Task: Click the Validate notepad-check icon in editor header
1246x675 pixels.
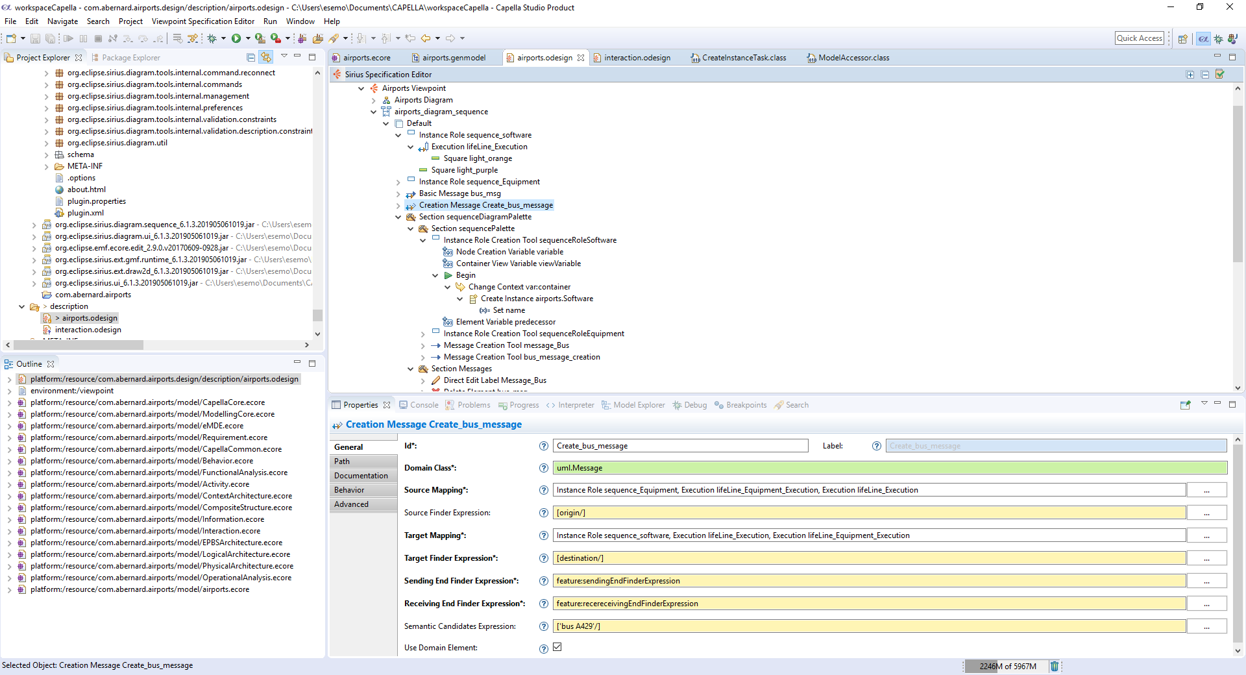Action: coord(1220,75)
